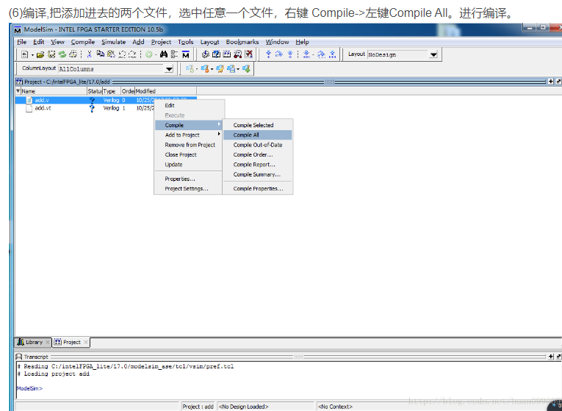Click the Open folder toolbar icon

(x=40, y=54)
